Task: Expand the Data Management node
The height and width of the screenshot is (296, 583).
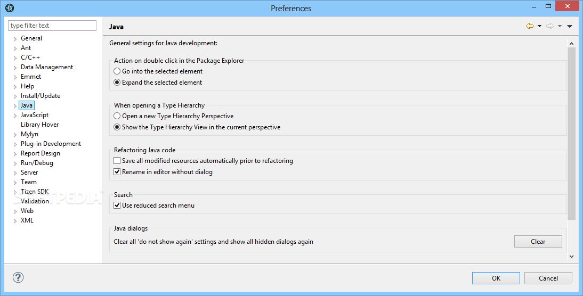Action: coord(15,68)
